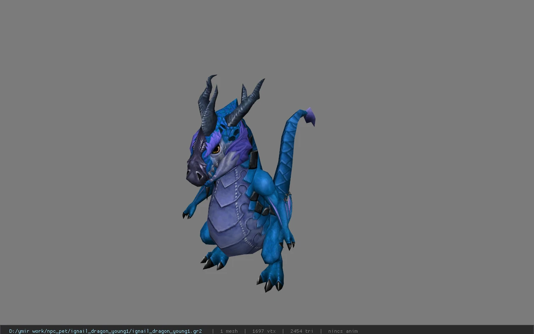Click the blue dragon model in viewport
This screenshot has height=334, width=534.
point(249,183)
